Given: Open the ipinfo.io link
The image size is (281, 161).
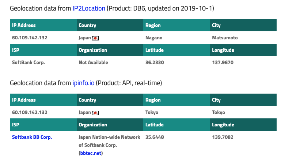Looking at the screenshot, I should pyautogui.click(x=83, y=83).
